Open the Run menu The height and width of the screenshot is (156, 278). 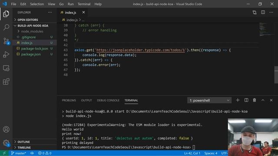tap(70, 4)
